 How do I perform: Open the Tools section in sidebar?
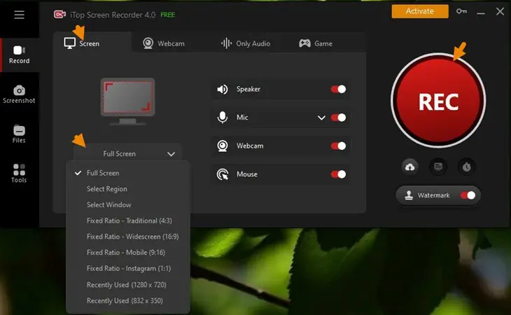coord(19,174)
